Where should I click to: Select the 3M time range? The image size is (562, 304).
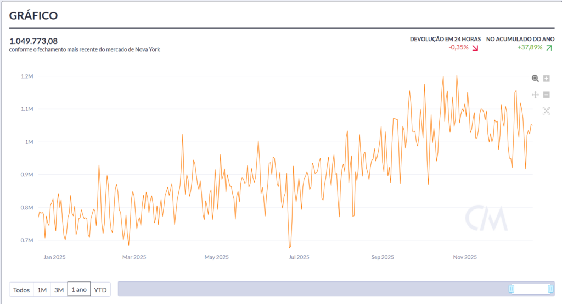pos(59,290)
